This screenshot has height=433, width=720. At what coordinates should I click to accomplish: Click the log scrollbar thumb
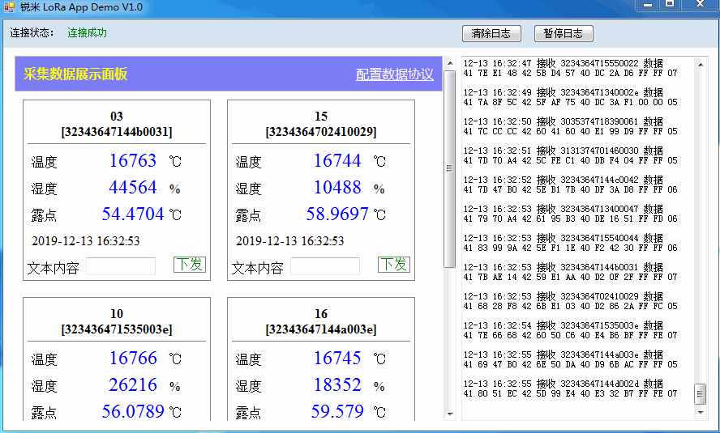coord(701,394)
